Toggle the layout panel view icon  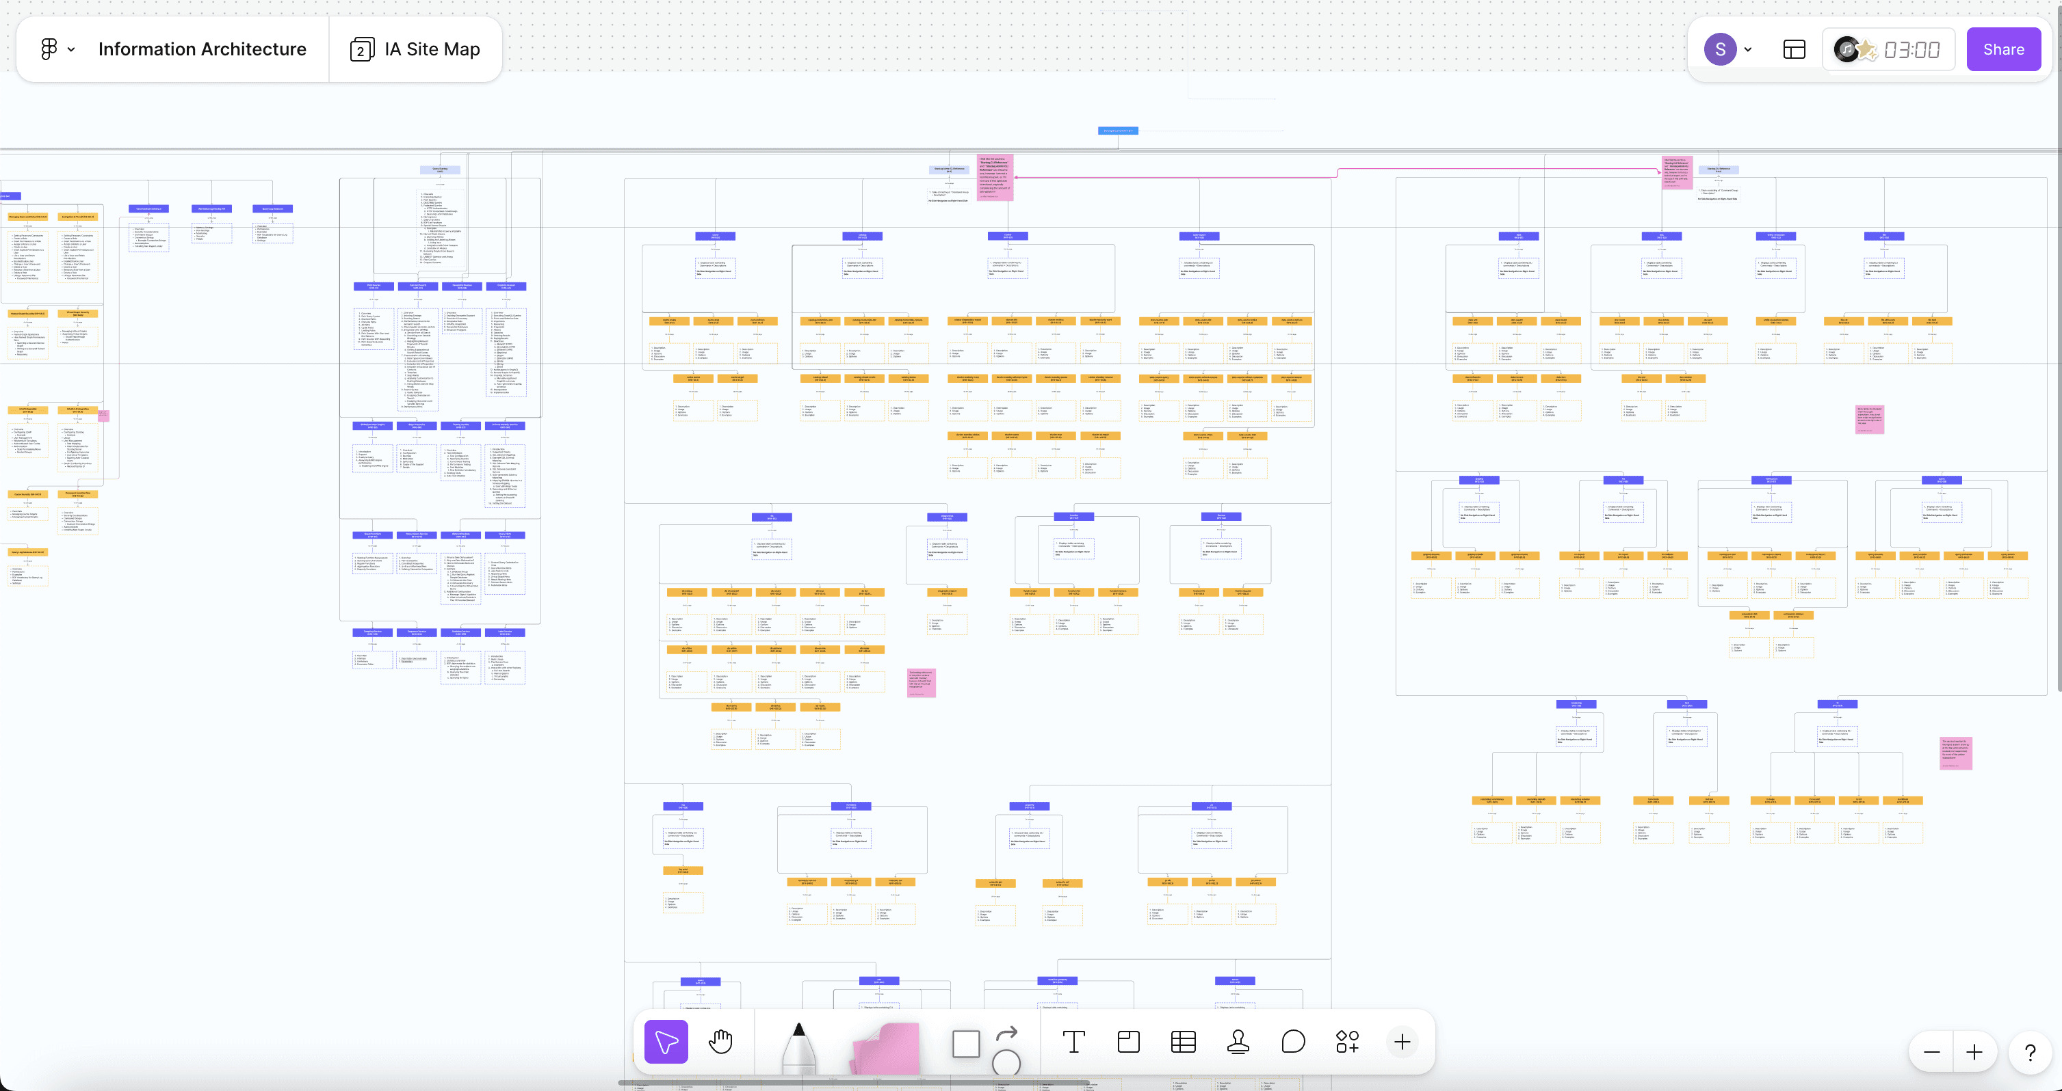[x=1794, y=50]
